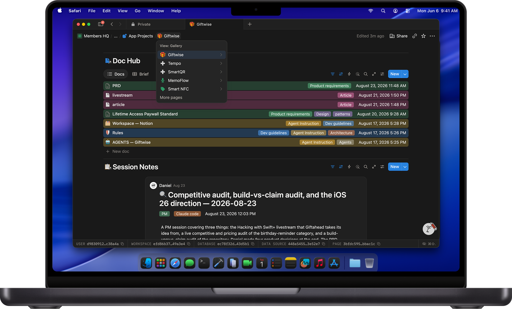
Task: Open the AGENTS — Giftwise doc
Action: click(x=256, y=142)
